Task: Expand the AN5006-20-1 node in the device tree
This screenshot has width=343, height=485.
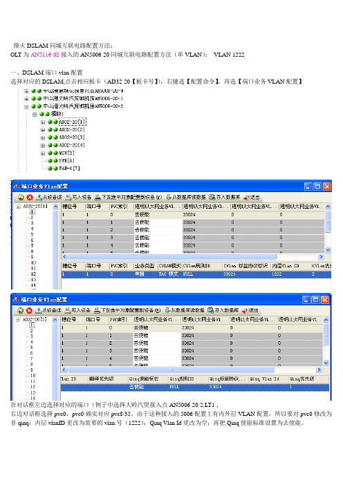Action: (26, 99)
